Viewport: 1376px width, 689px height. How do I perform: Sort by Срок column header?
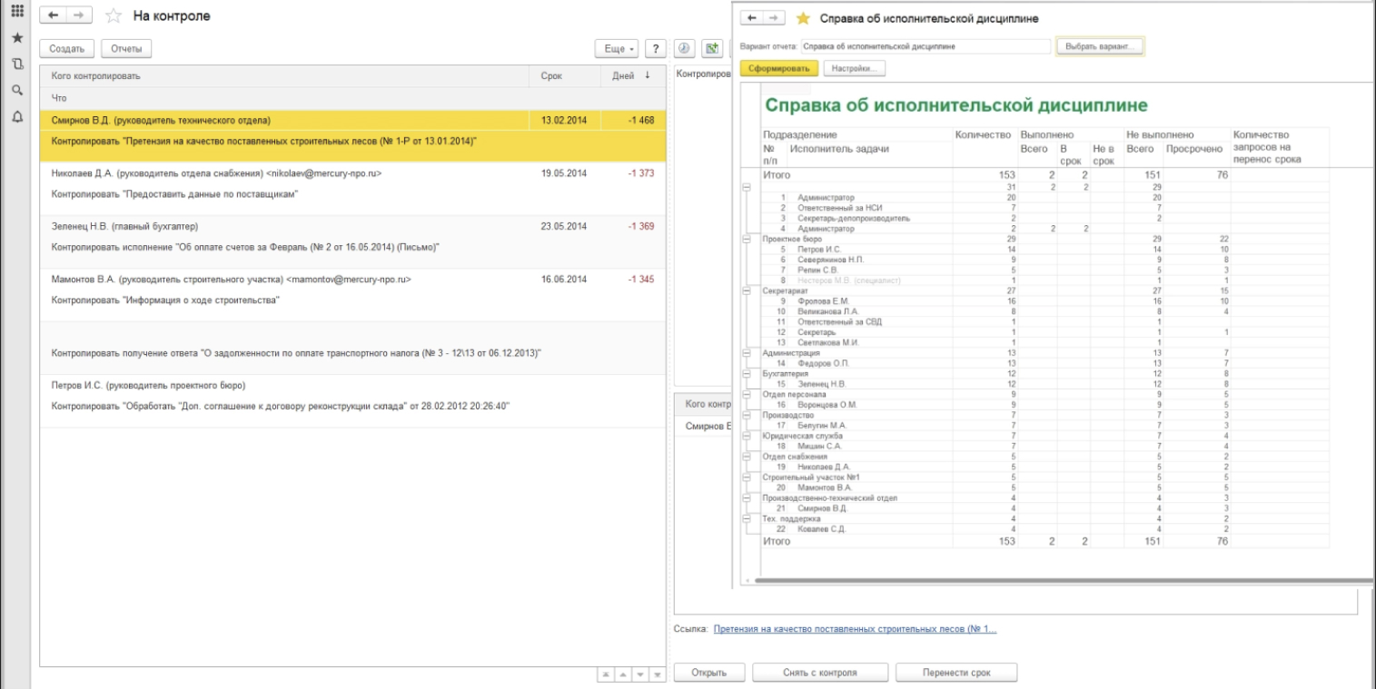point(565,76)
